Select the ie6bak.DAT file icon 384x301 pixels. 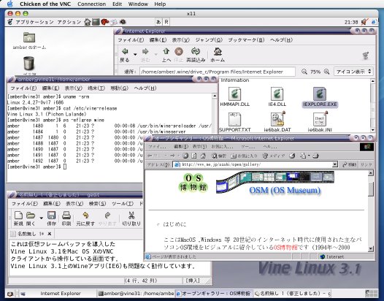pyautogui.click(x=277, y=122)
